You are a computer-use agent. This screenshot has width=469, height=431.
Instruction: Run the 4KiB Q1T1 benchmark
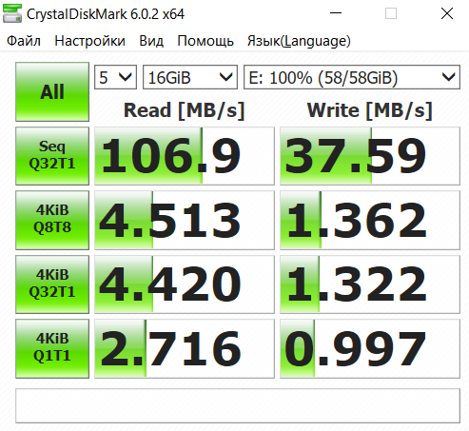[52, 348]
